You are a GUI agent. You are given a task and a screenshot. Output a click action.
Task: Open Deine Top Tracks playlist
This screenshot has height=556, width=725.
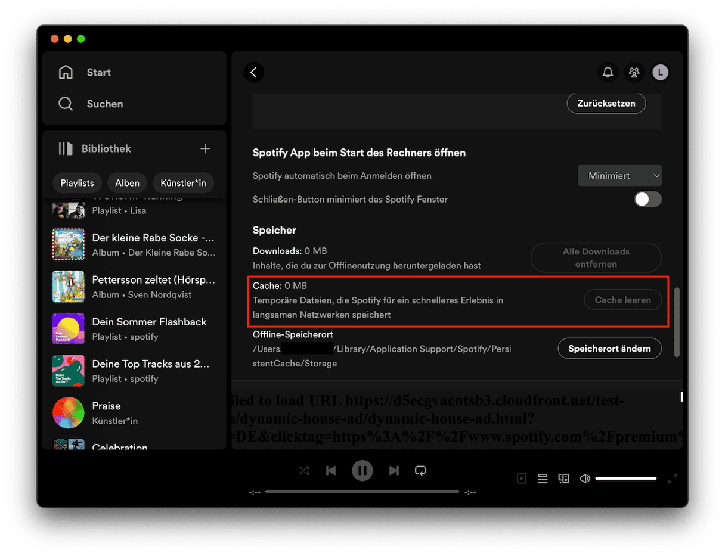coord(135,371)
